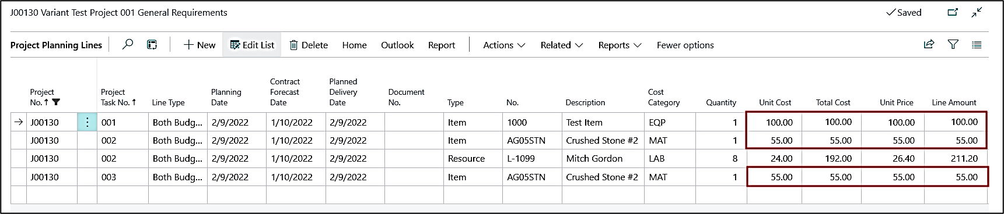Open the Report menu
1004x214 pixels.
442,45
